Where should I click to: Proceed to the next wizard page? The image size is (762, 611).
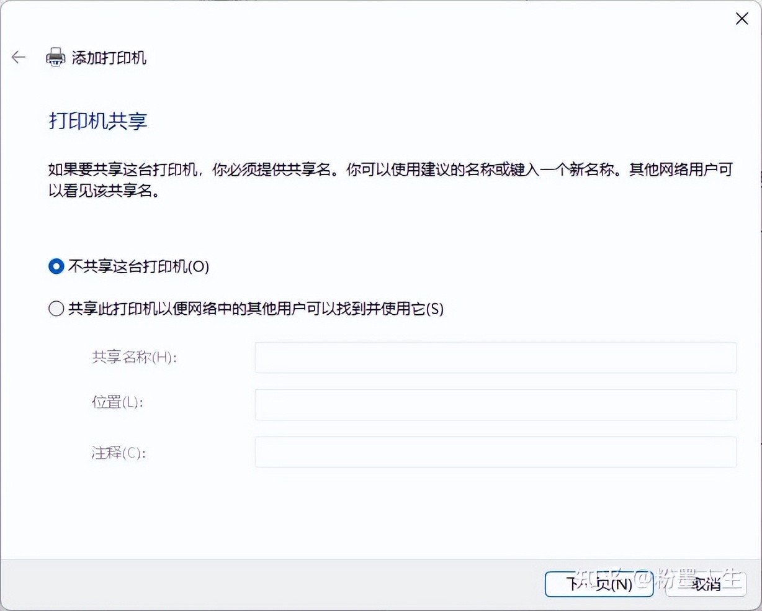pos(598,584)
